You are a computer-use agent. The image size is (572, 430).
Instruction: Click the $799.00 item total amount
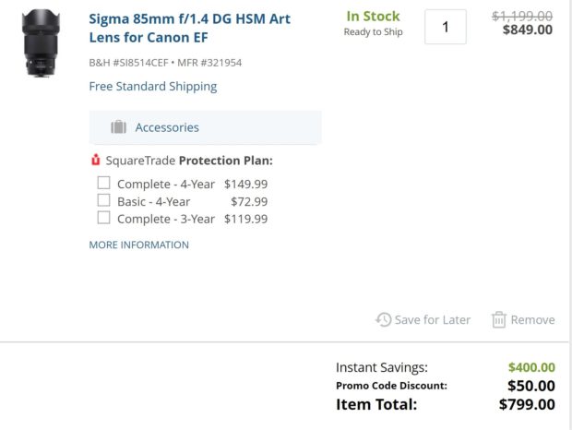click(x=527, y=404)
